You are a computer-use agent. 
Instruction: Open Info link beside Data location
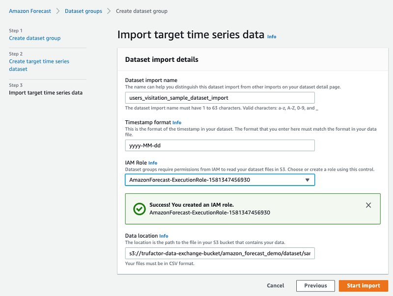point(164,236)
